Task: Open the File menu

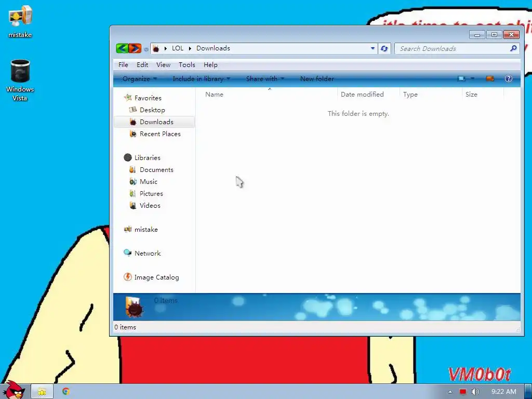Action: point(123,65)
